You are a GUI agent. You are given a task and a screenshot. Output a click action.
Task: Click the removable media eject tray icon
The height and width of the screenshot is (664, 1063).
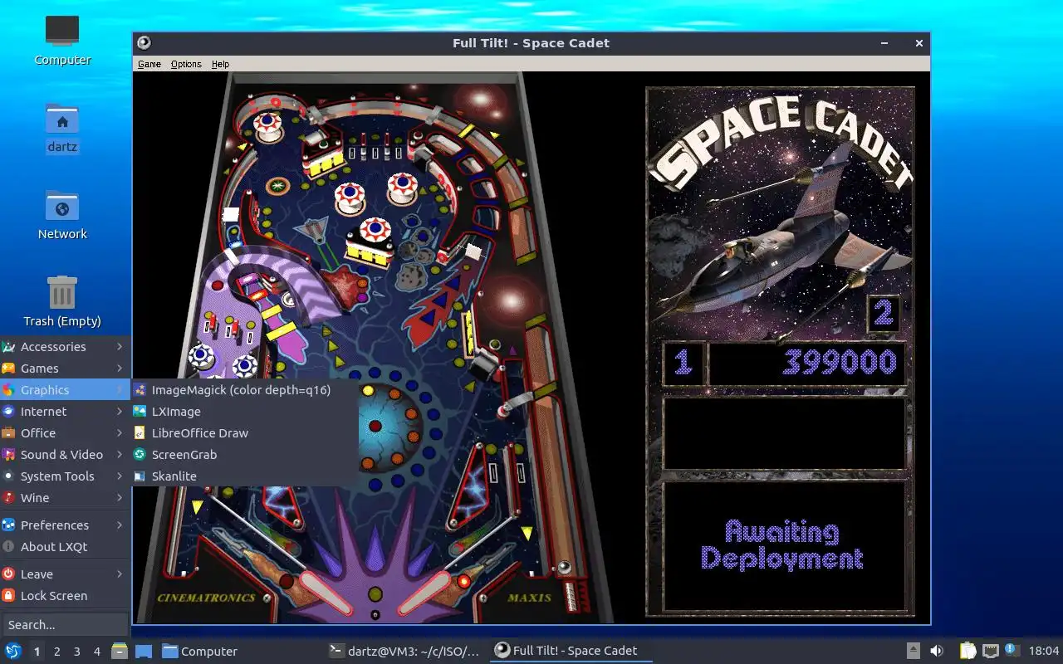click(913, 652)
